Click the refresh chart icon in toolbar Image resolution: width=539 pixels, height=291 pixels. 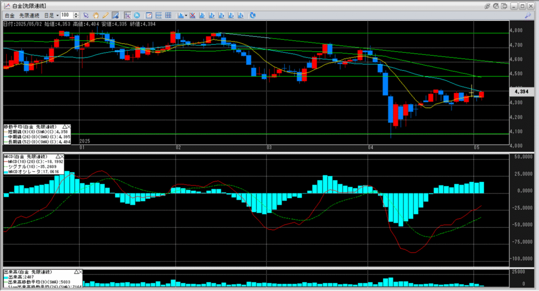click(253, 15)
